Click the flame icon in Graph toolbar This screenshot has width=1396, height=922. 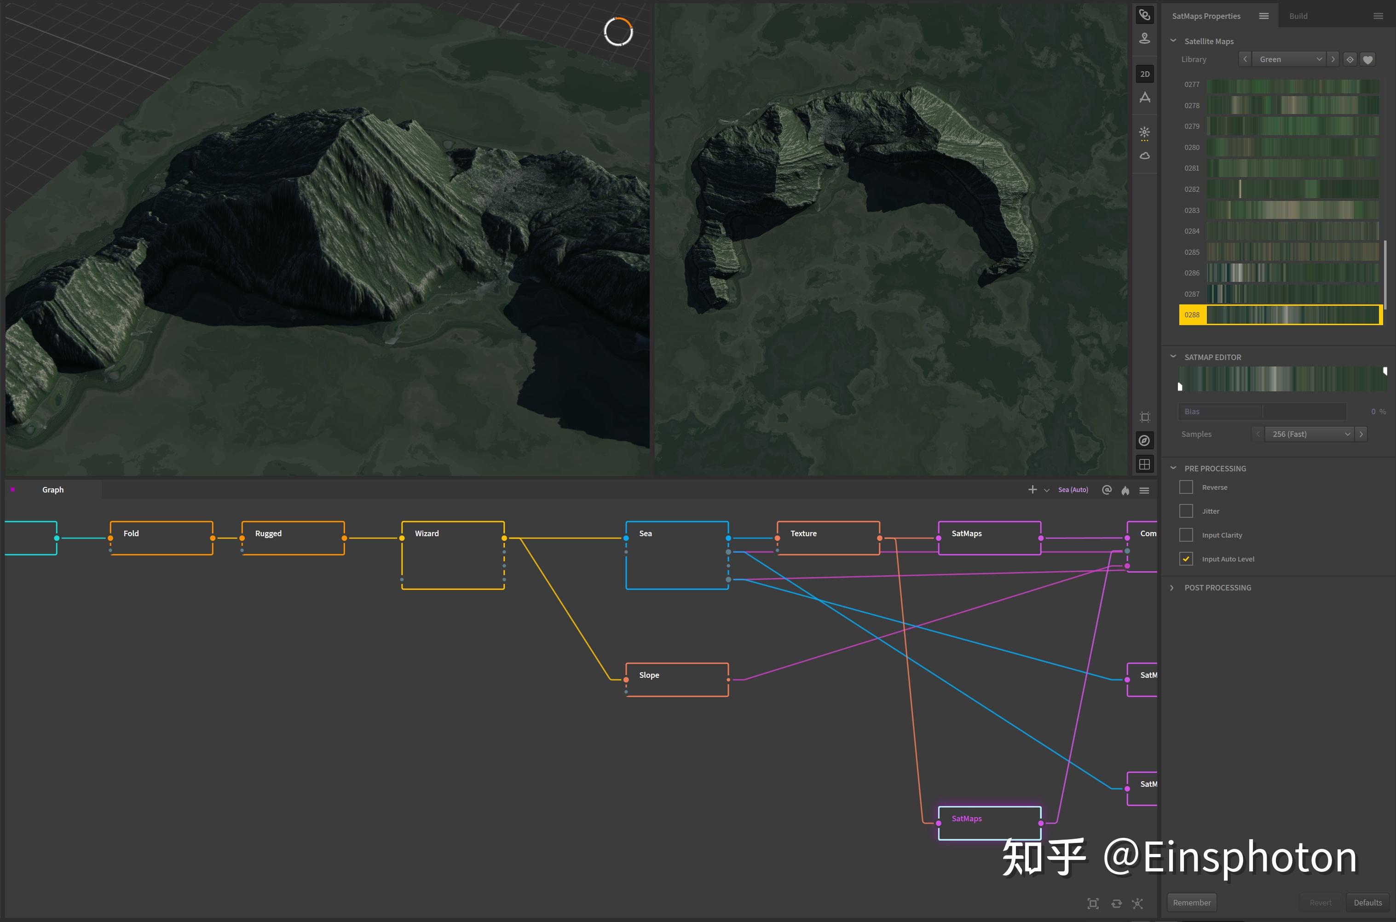[1125, 490]
